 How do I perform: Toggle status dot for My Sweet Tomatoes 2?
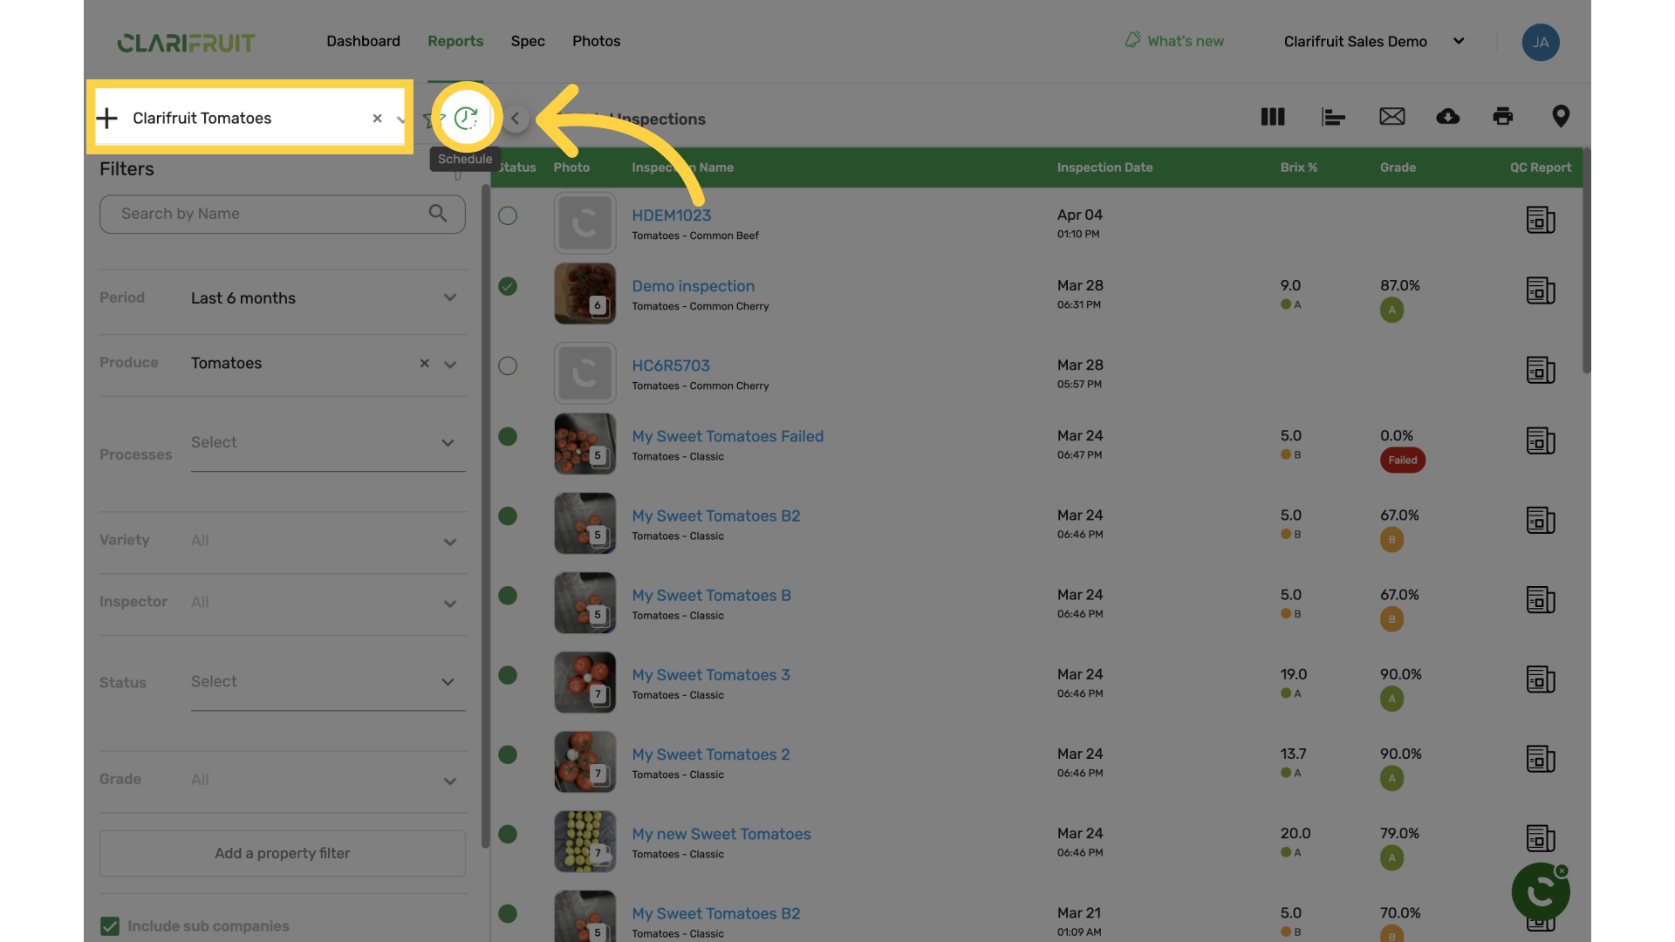508,754
